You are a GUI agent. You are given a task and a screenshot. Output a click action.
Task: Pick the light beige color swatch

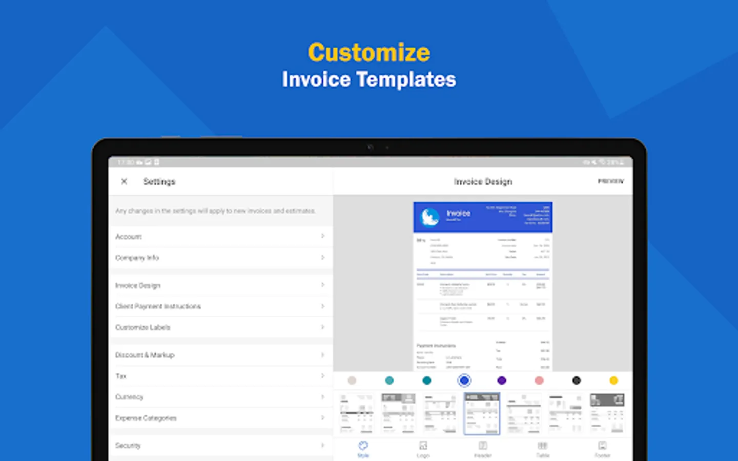pos(352,381)
